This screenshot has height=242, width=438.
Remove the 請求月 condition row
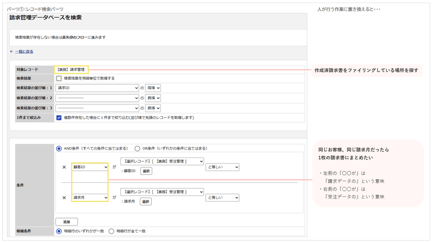pyautogui.click(x=64, y=198)
